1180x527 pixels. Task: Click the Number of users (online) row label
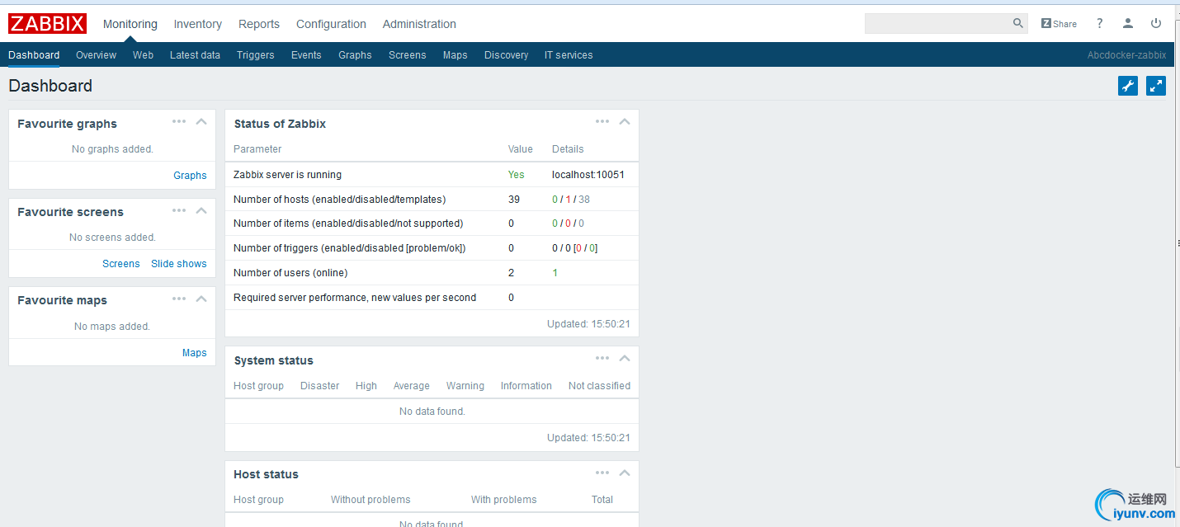click(x=290, y=273)
